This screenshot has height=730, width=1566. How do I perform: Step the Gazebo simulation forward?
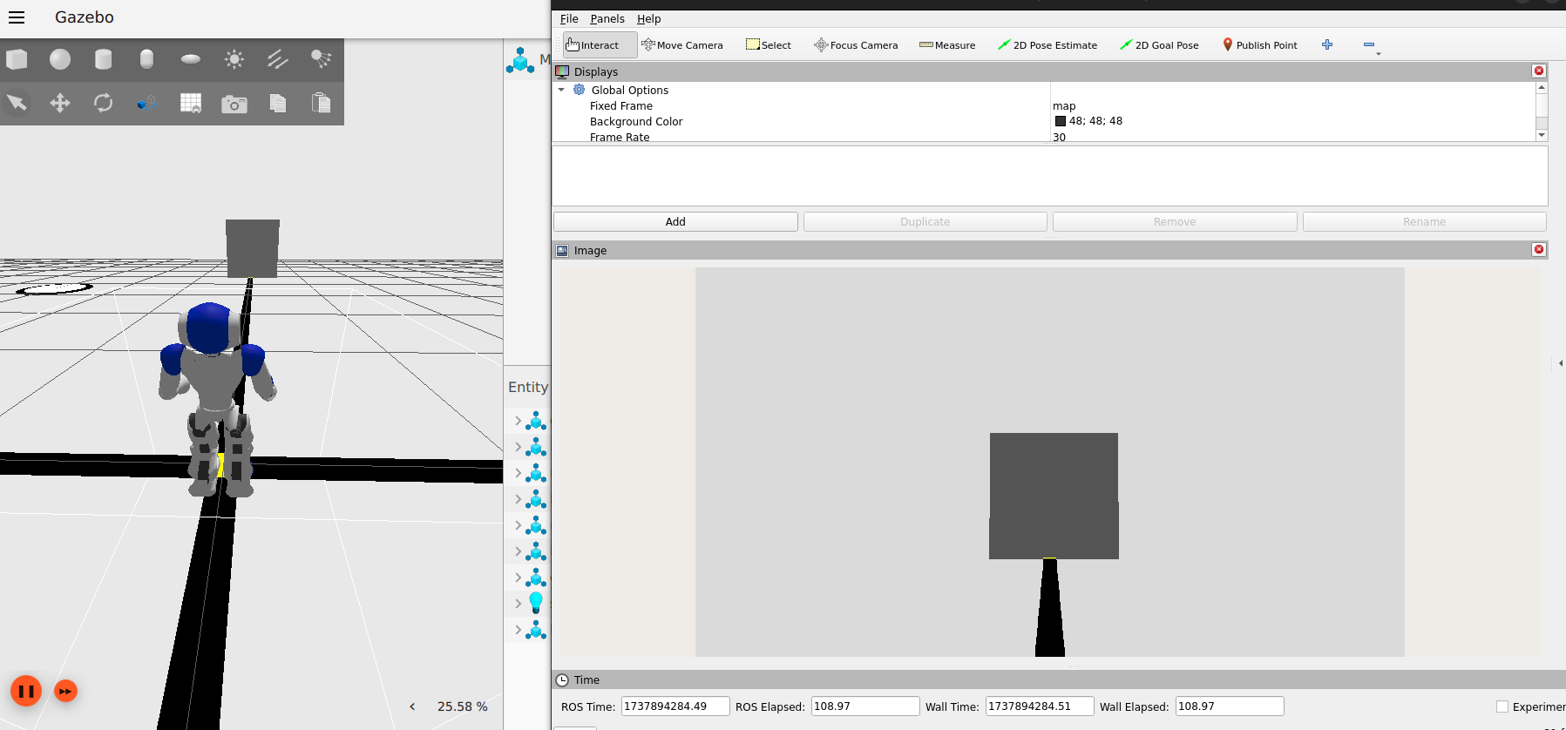[65, 692]
